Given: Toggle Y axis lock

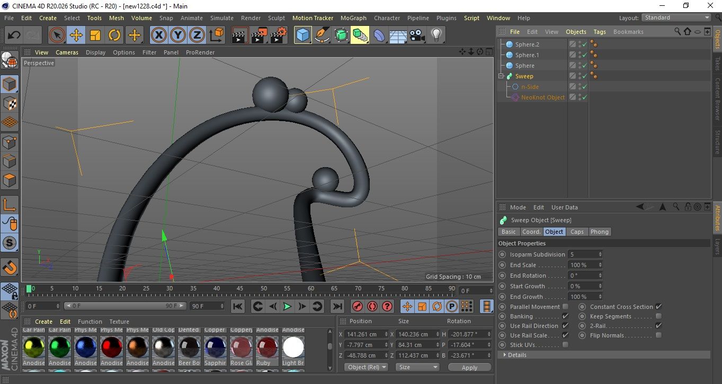Looking at the screenshot, I should 178,35.
